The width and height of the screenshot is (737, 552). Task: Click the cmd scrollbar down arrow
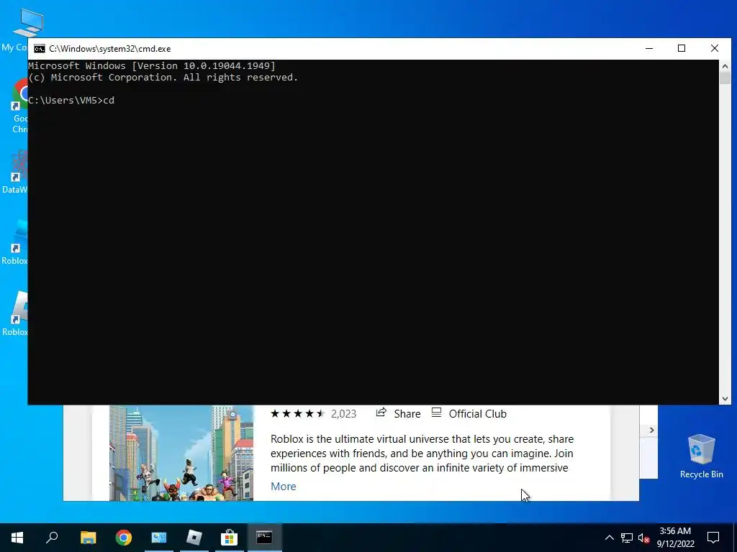(x=725, y=398)
